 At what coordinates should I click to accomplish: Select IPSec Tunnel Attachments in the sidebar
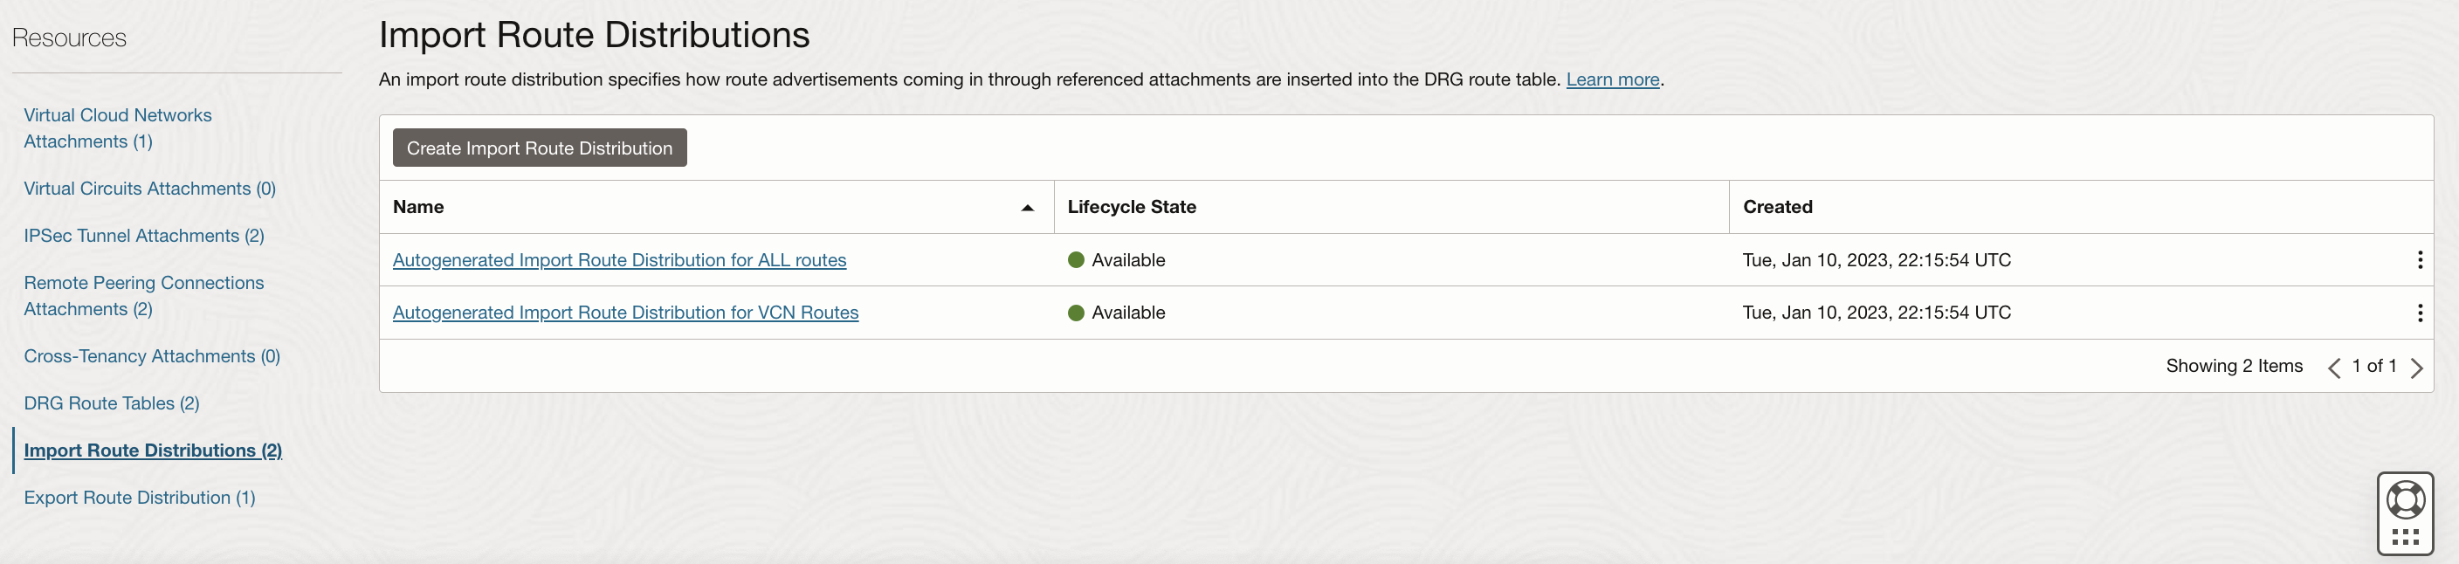click(x=143, y=236)
